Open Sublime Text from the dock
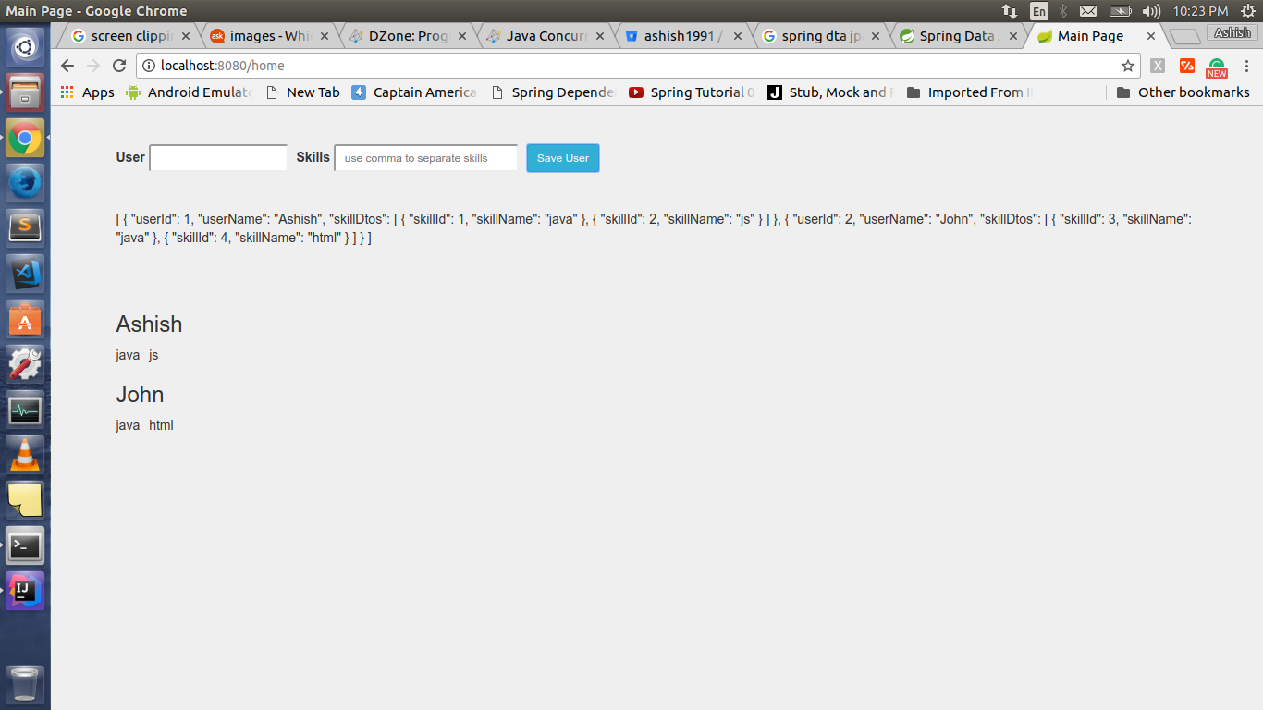This screenshot has height=710, width=1263. [x=25, y=227]
